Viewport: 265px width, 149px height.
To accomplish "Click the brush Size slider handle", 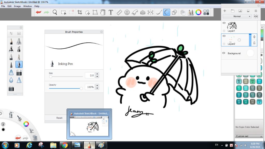I will click(50, 77).
